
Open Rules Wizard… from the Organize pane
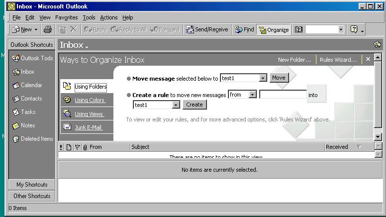[338, 60]
